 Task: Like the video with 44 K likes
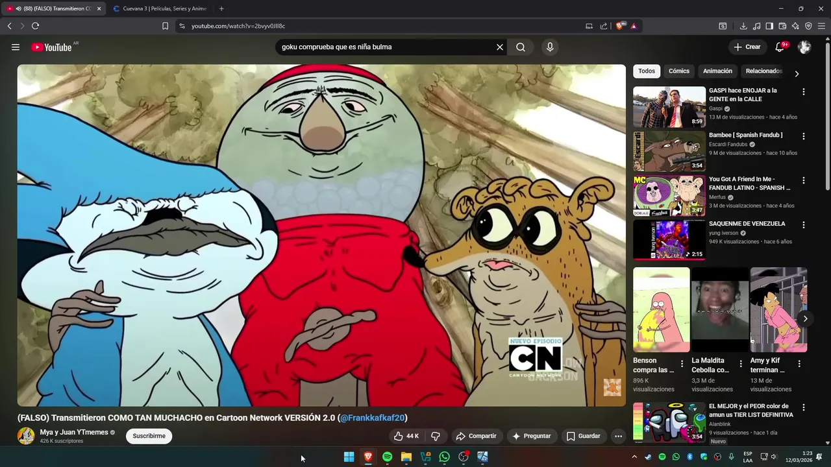click(x=406, y=436)
